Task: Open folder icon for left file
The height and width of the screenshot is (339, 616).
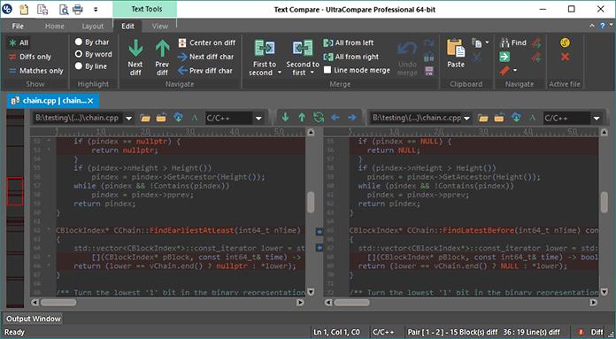Action: 145,118
